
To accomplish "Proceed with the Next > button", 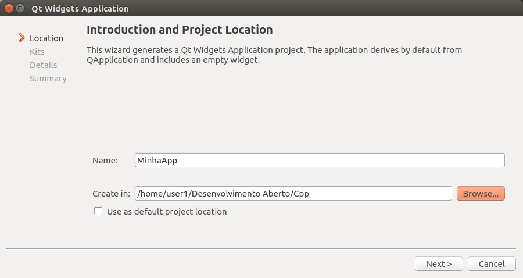I will click(x=439, y=264).
